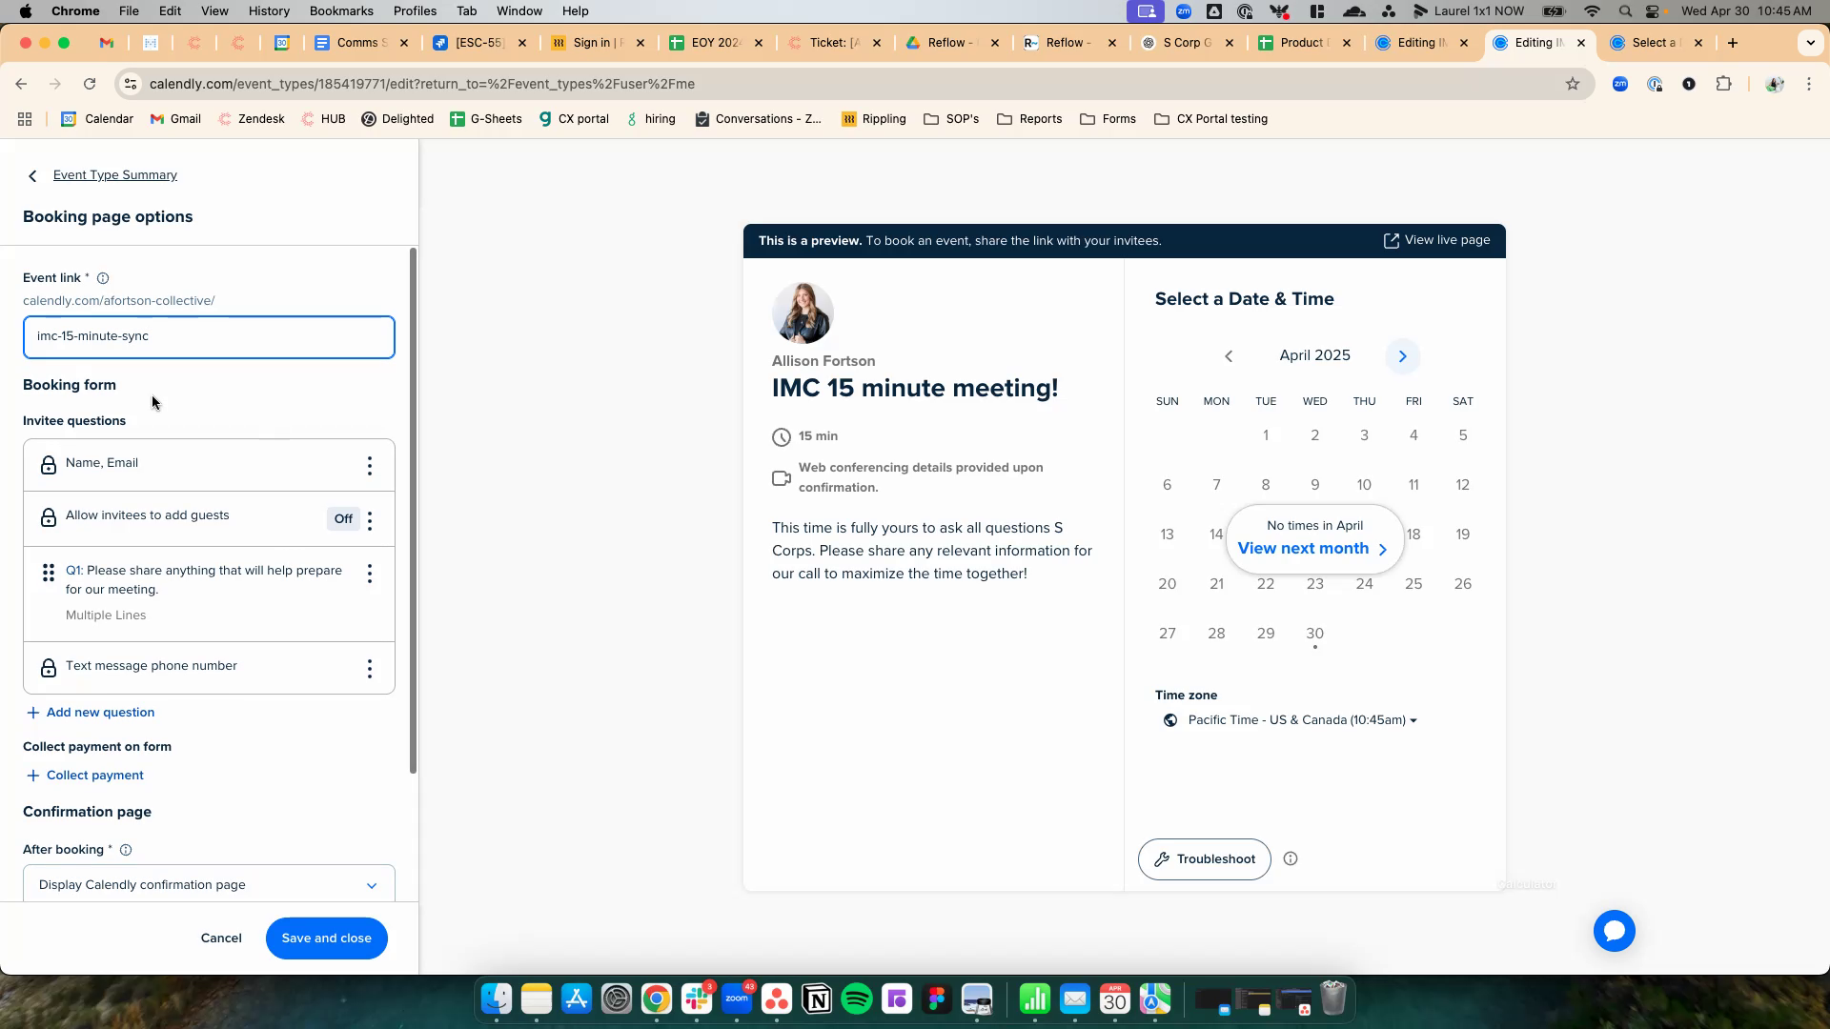The width and height of the screenshot is (1830, 1029).
Task: Open the chat bubble support widget
Action: coord(1614,931)
